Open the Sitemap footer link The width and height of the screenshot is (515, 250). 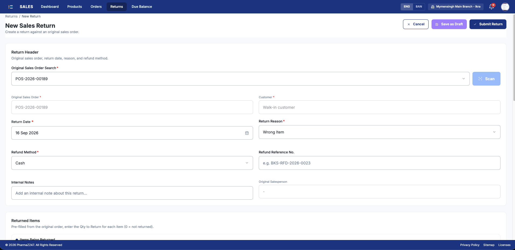point(489,245)
